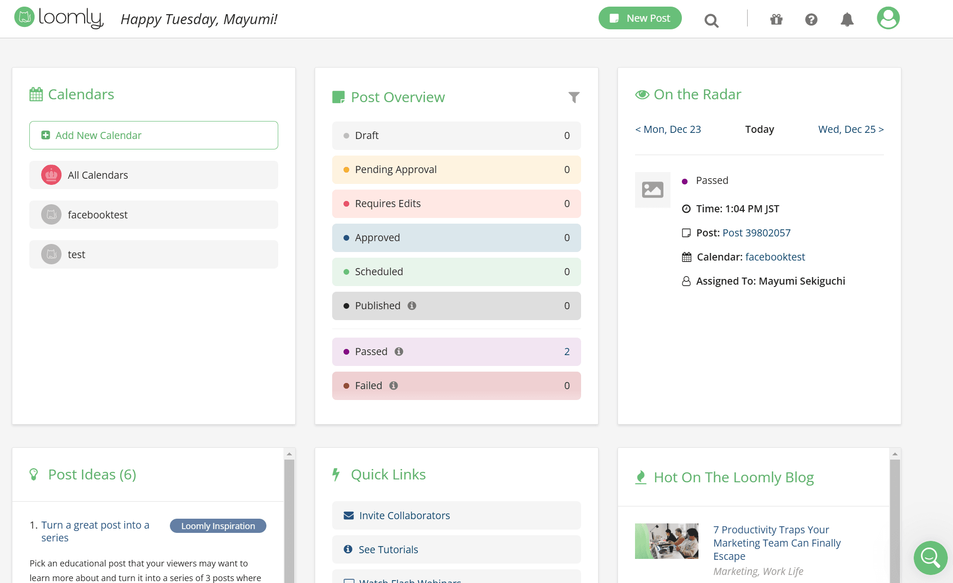The width and height of the screenshot is (953, 583).
Task: Click the facebooktest calendar avatar icon
Action: coord(51,215)
